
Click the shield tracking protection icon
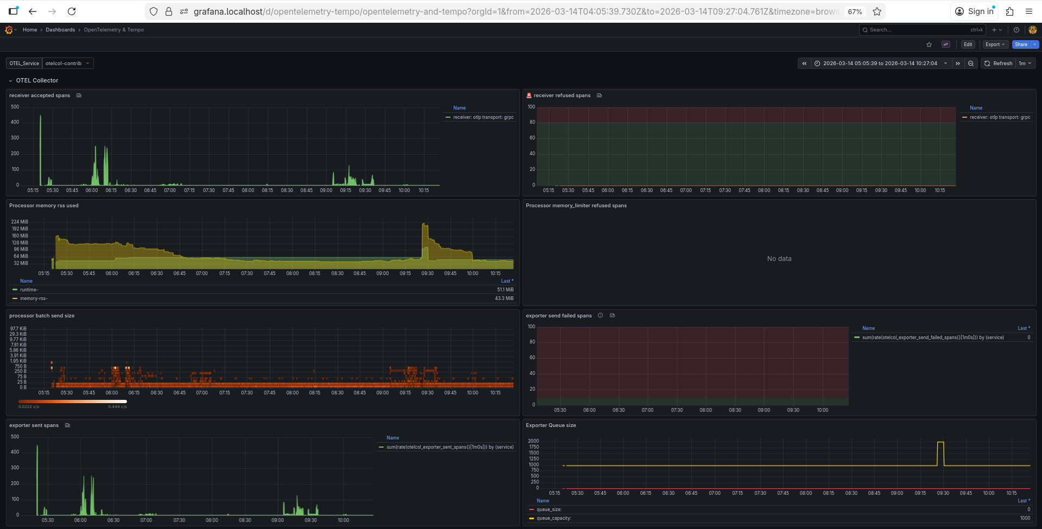(x=154, y=11)
